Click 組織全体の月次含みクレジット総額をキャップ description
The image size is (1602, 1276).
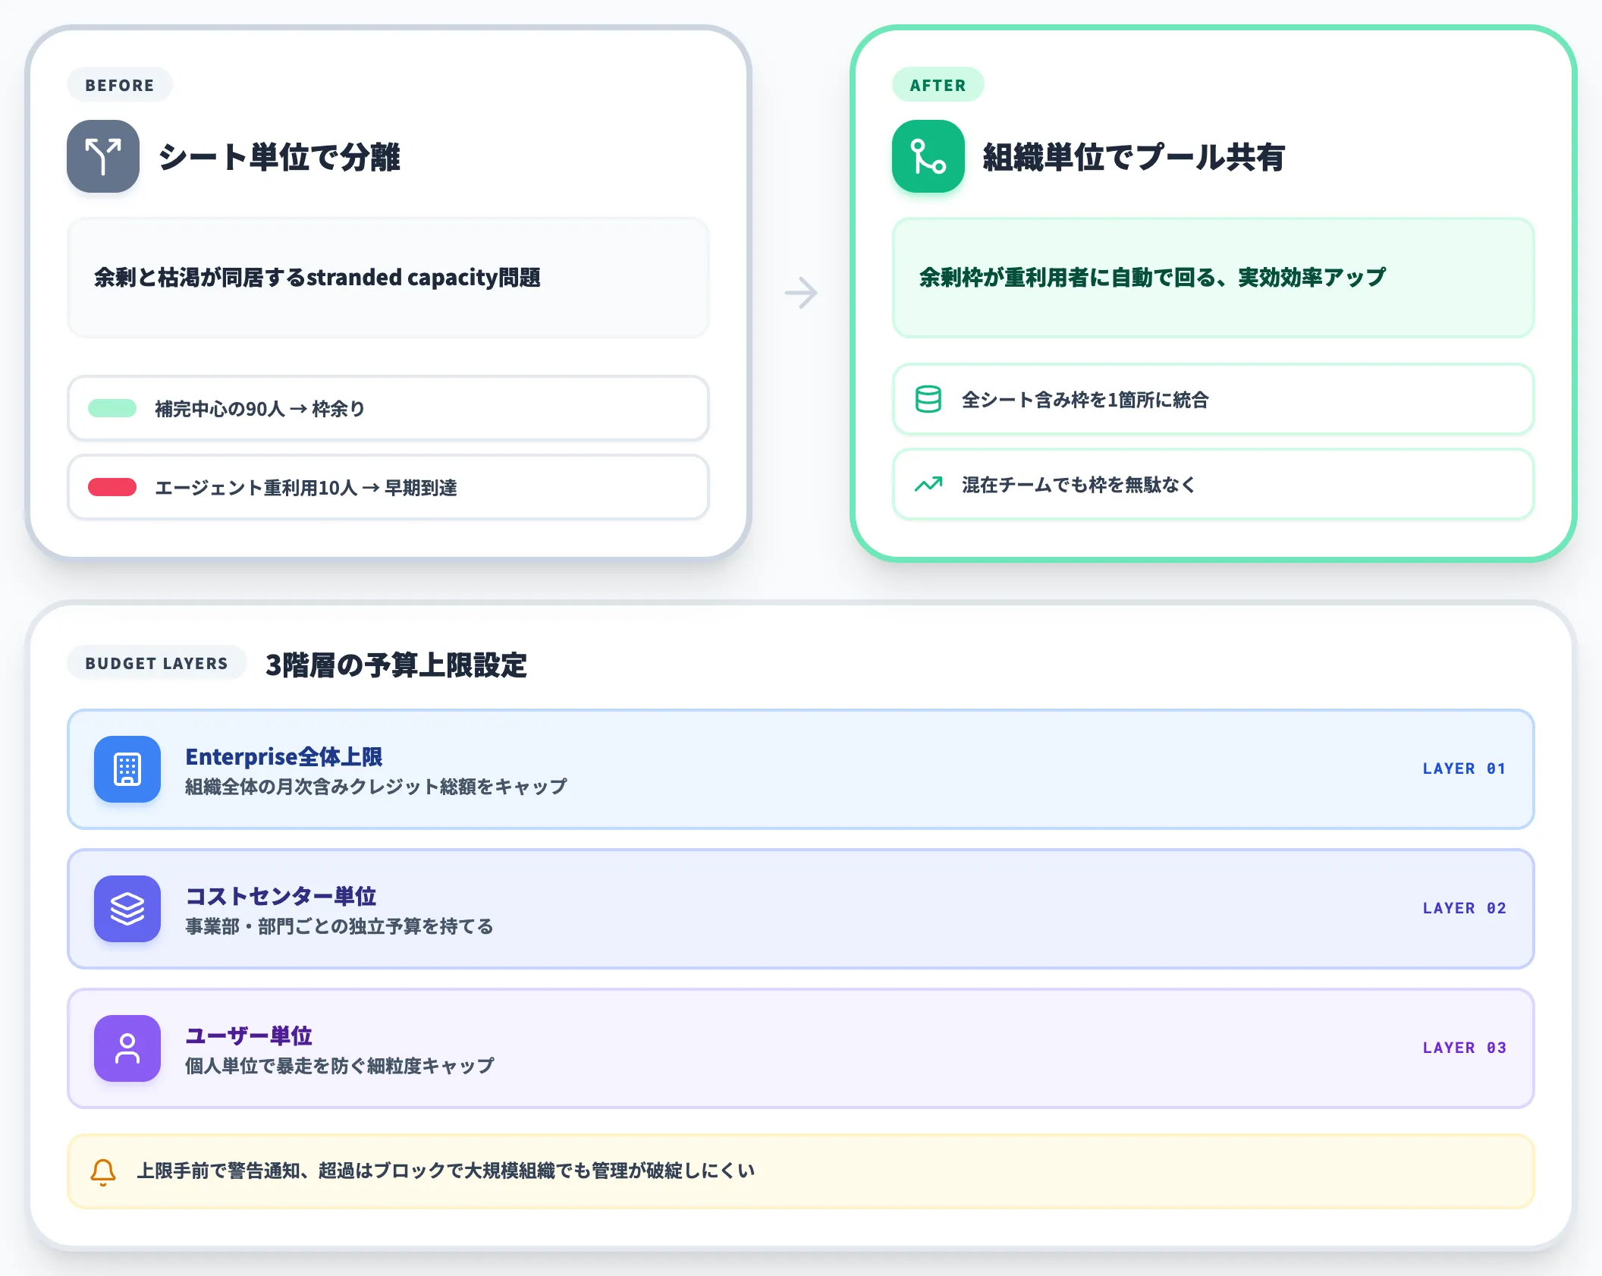click(376, 787)
